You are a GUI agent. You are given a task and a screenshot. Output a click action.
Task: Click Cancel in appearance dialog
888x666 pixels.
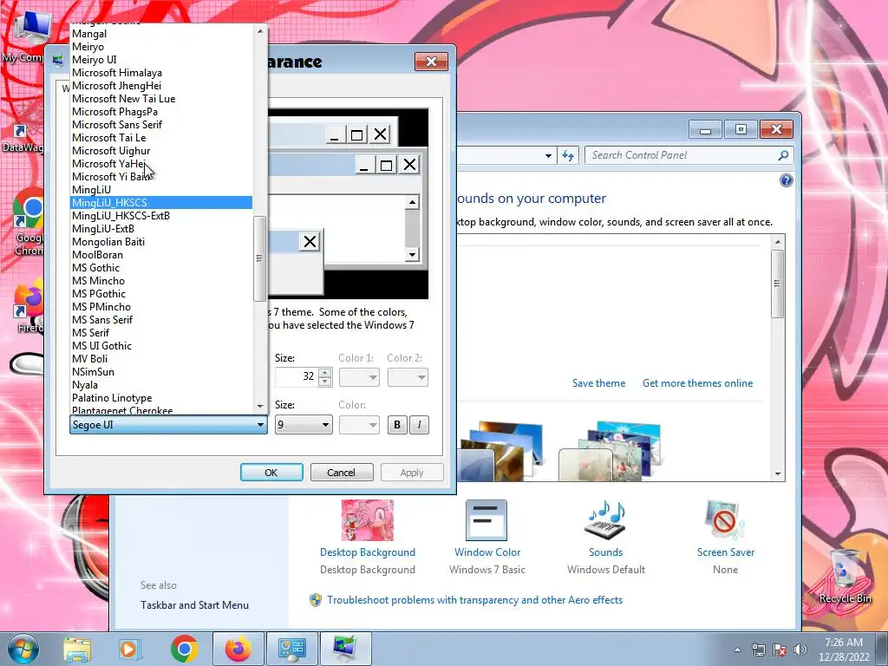coord(342,473)
